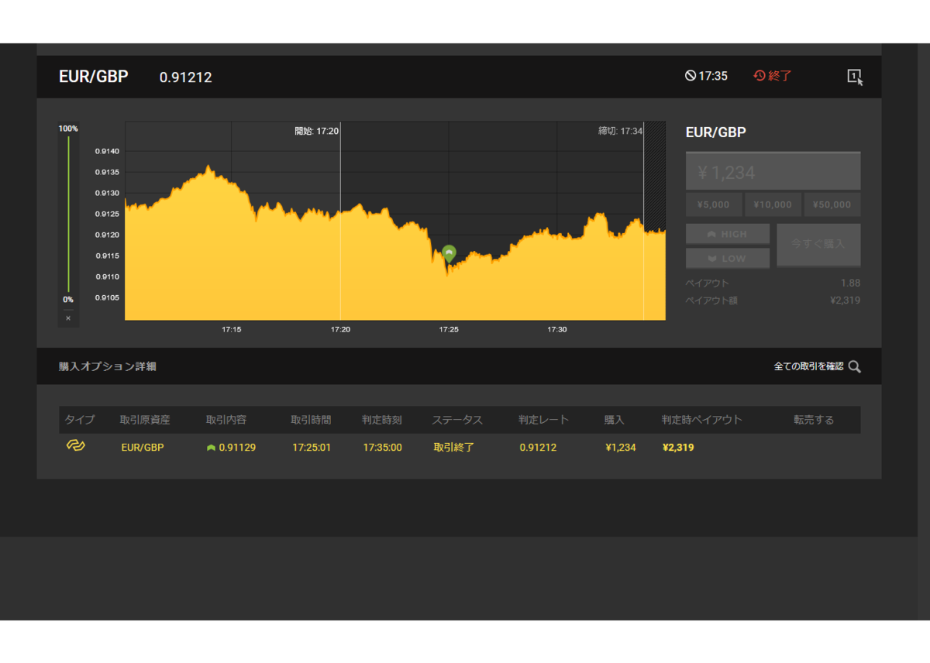Click the 判定時ペイアウト column header
This screenshot has height=663, width=930.
click(x=702, y=420)
